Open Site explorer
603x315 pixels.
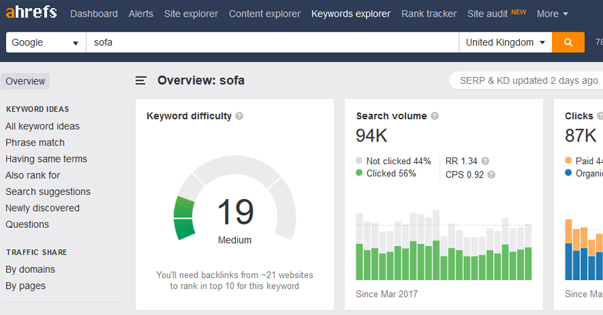click(x=191, y=14)
